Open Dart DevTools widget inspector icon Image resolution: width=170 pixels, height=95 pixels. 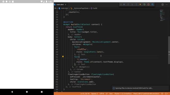pyautogui.click(x=152, y=4)
